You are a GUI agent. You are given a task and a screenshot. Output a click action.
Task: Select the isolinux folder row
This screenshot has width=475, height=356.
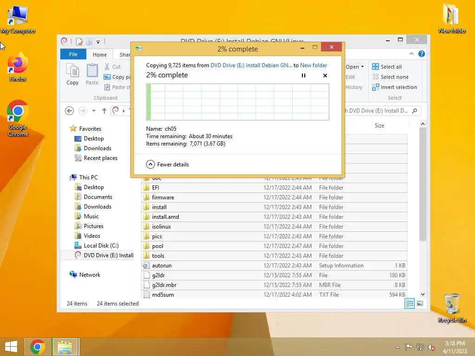[x=274, y=226]
